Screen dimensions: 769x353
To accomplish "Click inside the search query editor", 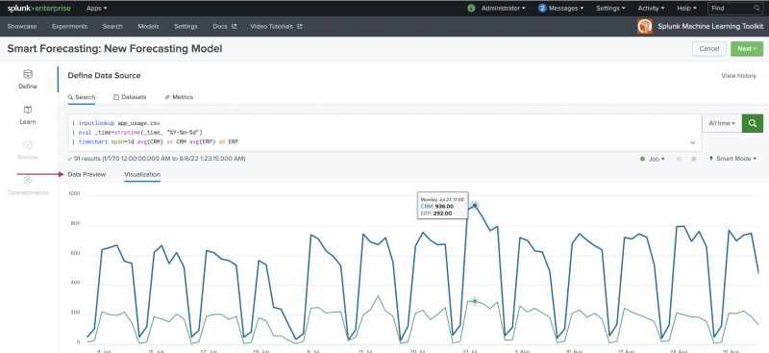I will [384, 133].
